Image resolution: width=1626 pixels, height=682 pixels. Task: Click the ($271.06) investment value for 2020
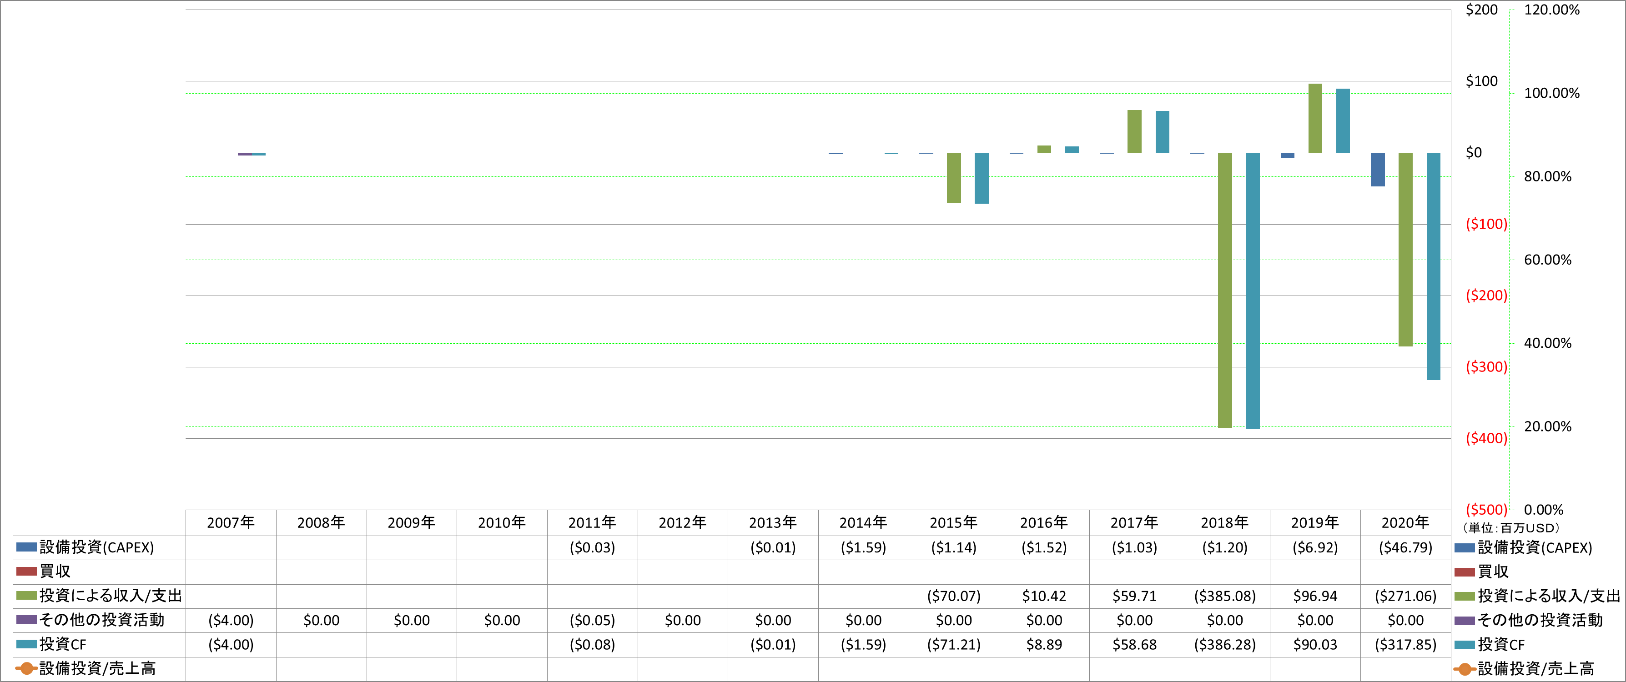click(x=1406, y=596)
